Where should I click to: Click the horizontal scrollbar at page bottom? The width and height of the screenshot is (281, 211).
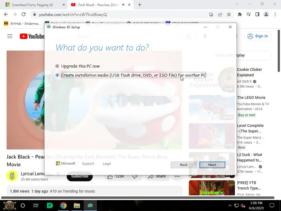138,198
